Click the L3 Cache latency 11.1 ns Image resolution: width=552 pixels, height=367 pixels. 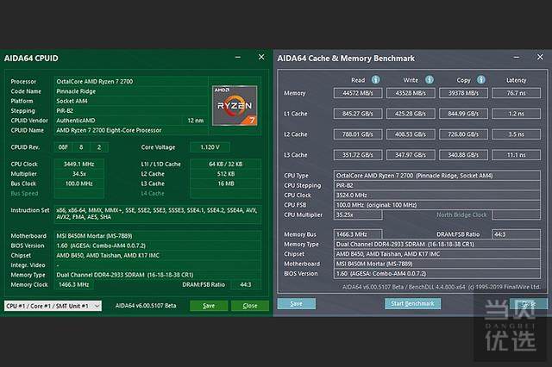tap(516, 155)
